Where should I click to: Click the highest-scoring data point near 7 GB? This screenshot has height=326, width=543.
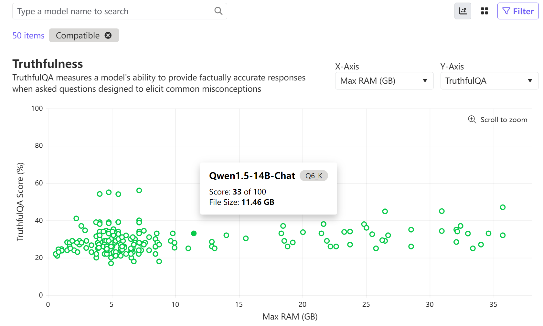[x=139, y=190]
